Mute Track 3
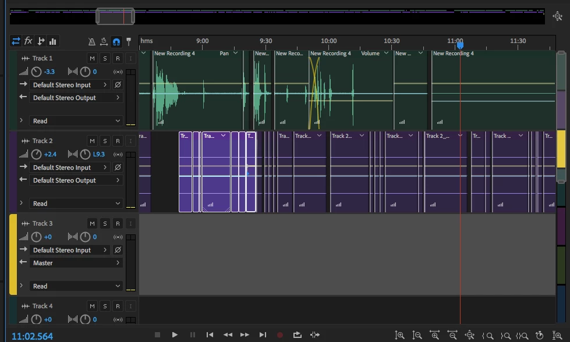Image resolution: width=570 pixels, height=342 pixels. point(93,224)
